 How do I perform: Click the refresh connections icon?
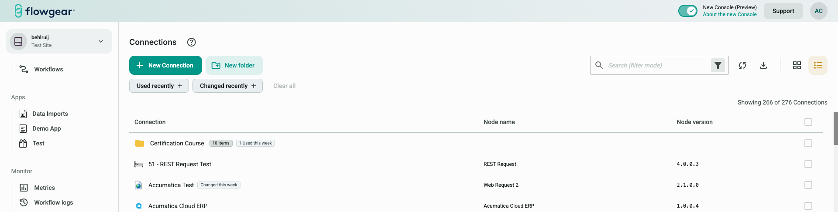pyautogui.click(x=742, y=65)
